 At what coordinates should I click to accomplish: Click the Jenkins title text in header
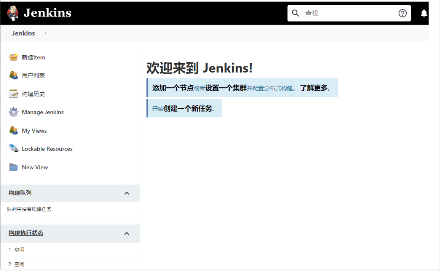[x=47, y=13]
